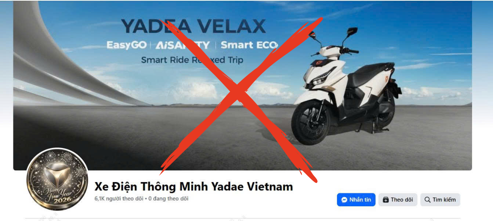Click the follow icon beside Theo dõi

[386, 200]
